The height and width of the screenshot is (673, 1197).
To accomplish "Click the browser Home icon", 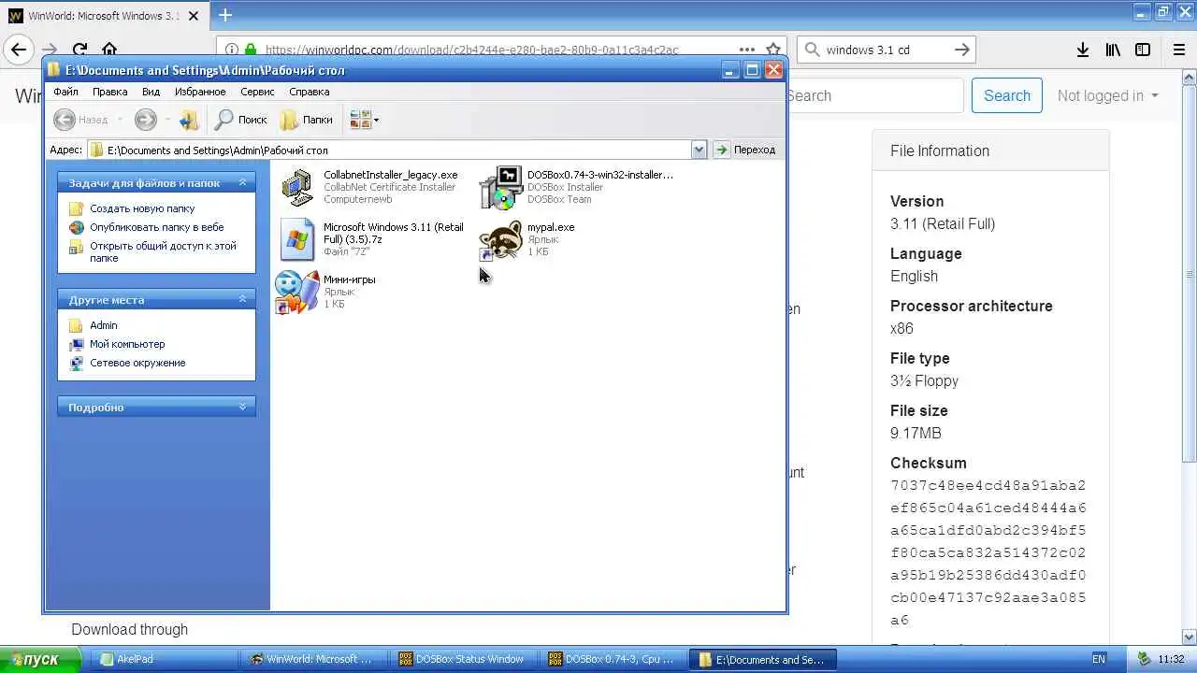I will (x=109, y=50).
